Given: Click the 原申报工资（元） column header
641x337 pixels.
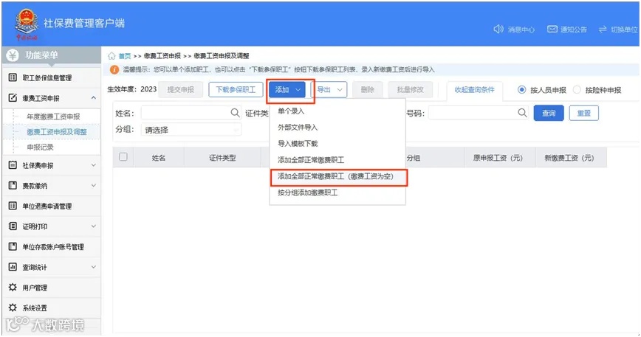Looking at the screenshot, I should click(498, 158).
